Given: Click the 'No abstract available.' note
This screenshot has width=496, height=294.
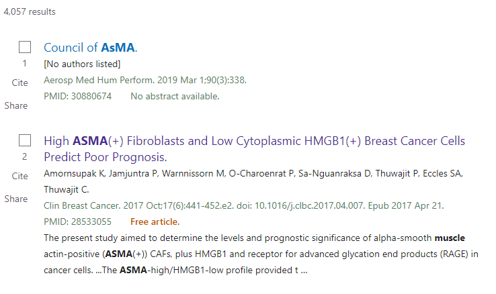Looking at the screenshot, I should 175,96.
